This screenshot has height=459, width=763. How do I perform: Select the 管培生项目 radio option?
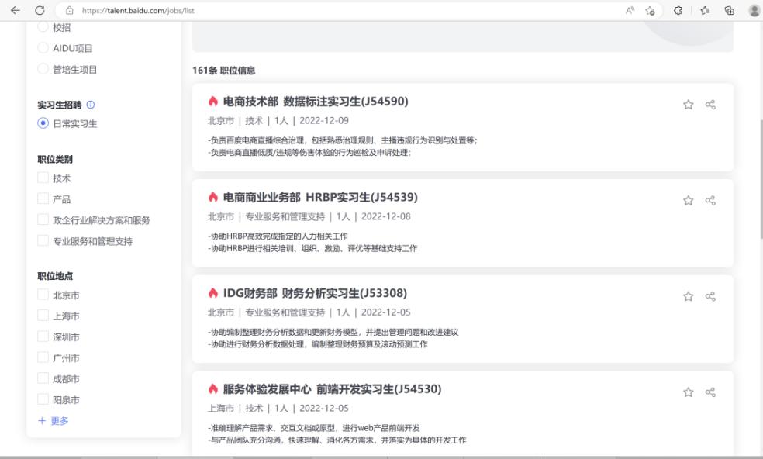[x=43, y=69]
